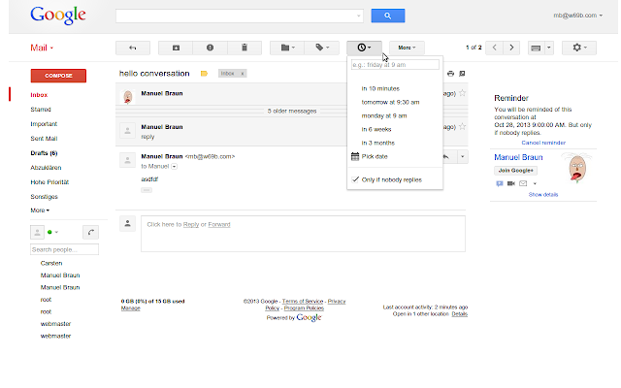Open the mb@w69b.com account menu
This screenshot has width=621, height=388.
point(578,16)
